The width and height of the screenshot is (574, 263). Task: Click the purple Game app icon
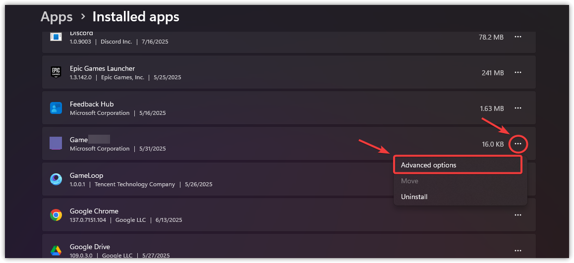pyautogui.click(x=56, y=144)
